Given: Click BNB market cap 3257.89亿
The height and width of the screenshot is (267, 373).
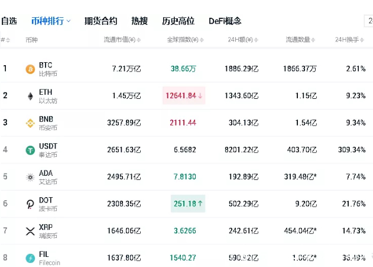Looking at the screenshot, I should 124,123.
